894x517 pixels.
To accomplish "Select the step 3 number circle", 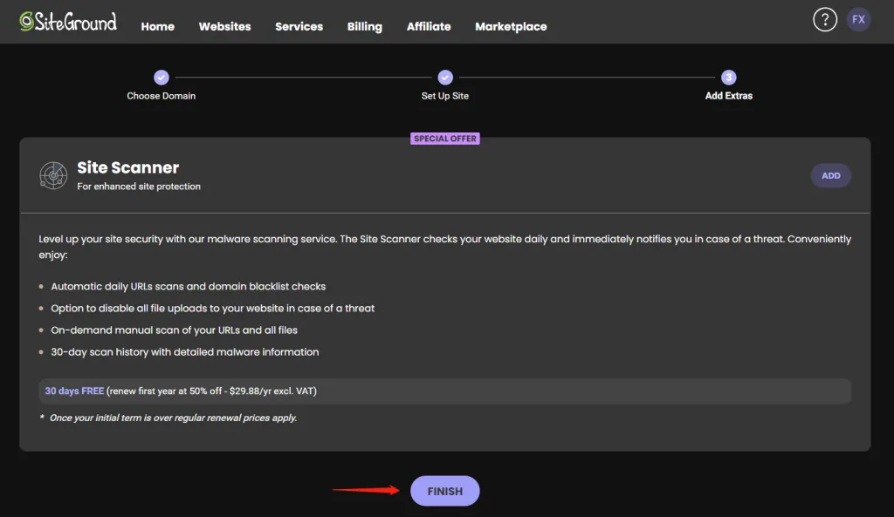I will pos(728,78).
